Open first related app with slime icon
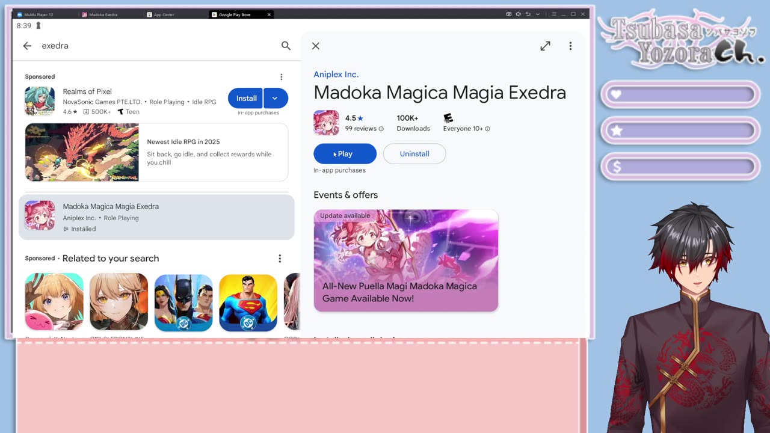The image size is (770, 433). pos(54,302)
